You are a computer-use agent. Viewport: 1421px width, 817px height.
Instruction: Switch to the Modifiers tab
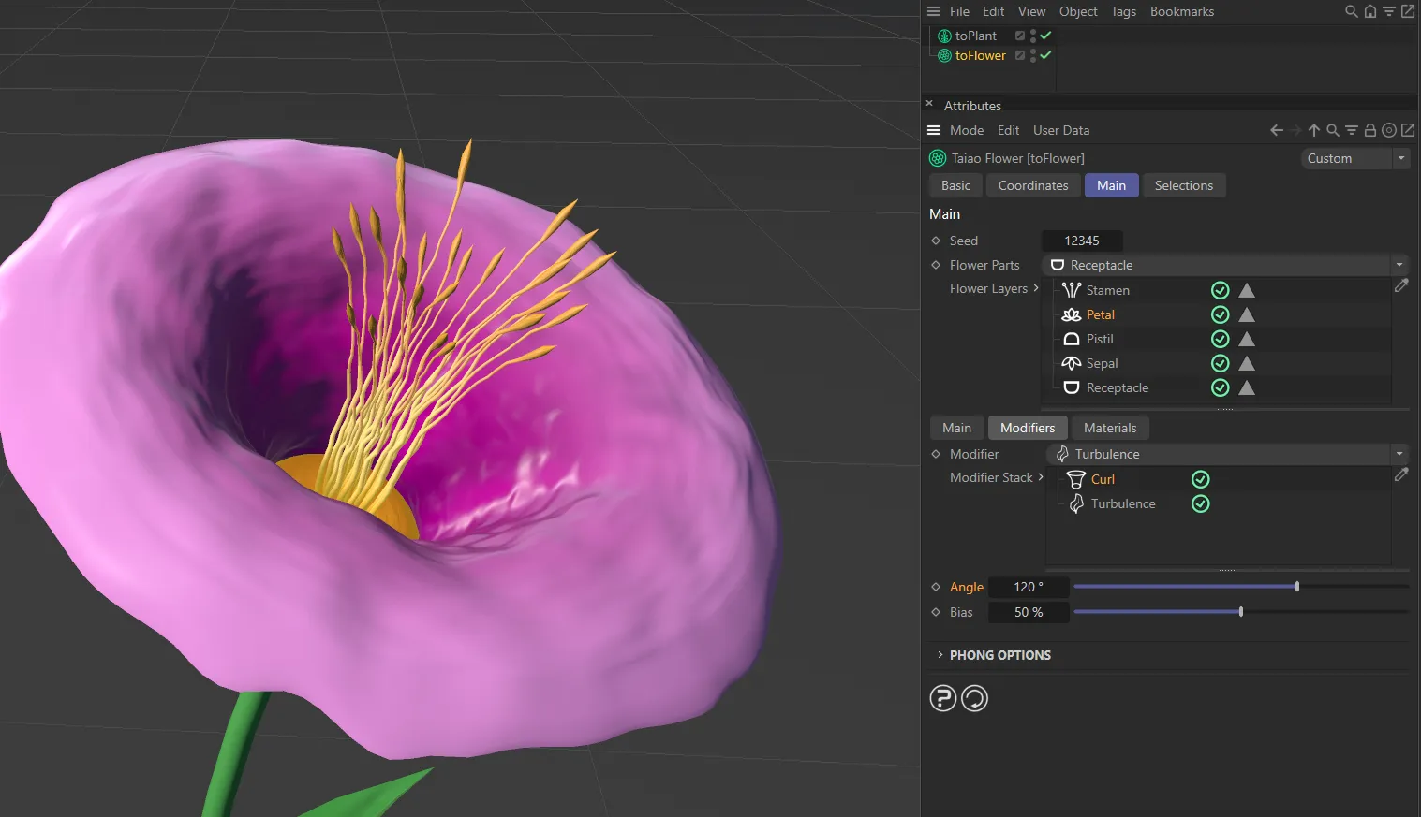1027,428
